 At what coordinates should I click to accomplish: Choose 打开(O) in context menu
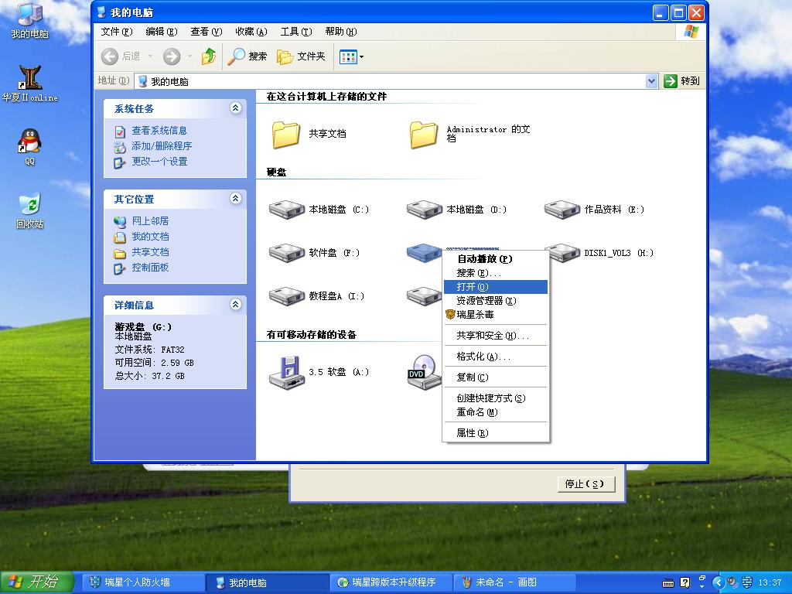(x=495, y=287)
